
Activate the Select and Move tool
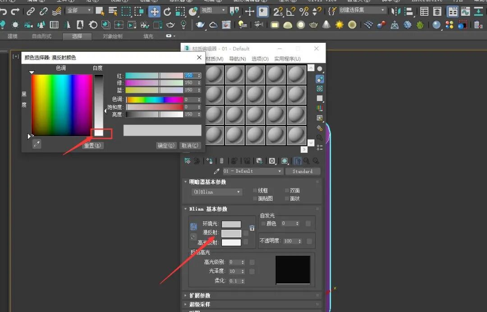[154, 12]
